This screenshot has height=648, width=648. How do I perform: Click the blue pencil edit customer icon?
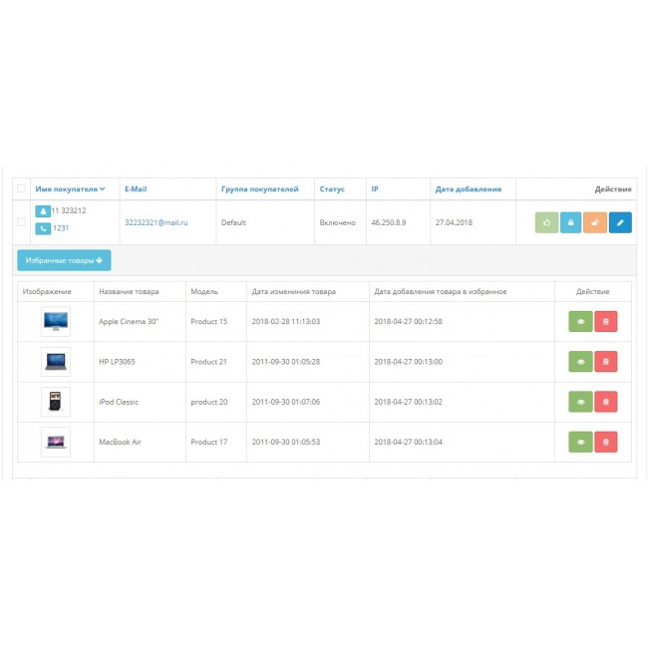click(619, 222)
